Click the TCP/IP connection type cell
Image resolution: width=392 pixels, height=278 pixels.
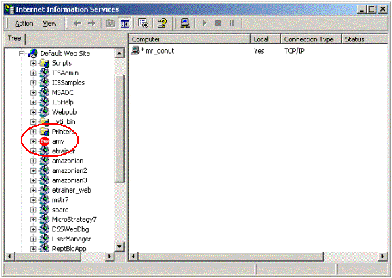pyautogui.click(x=295, y=51)
